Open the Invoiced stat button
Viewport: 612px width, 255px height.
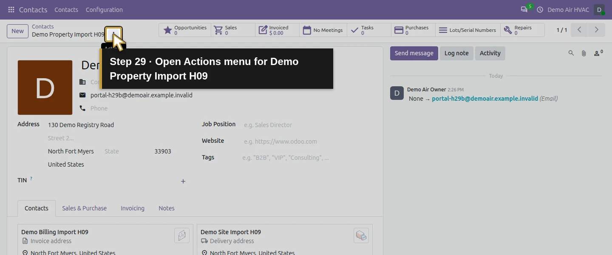coord(278,30)
